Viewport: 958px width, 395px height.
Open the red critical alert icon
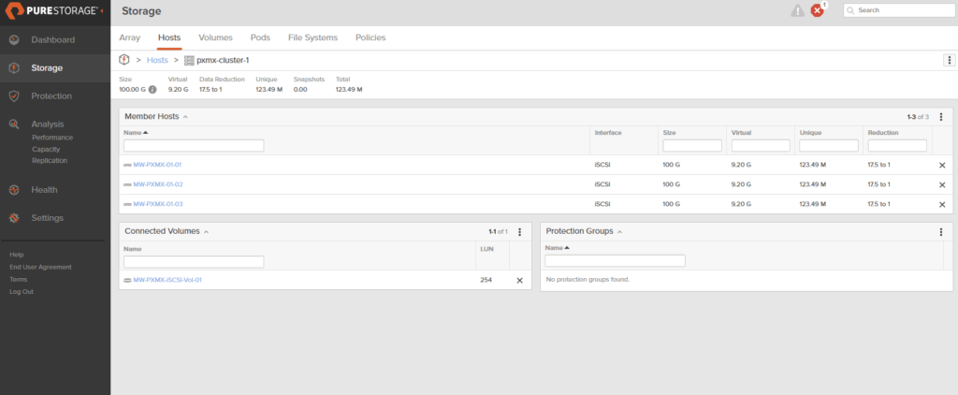tap(817, 10)
